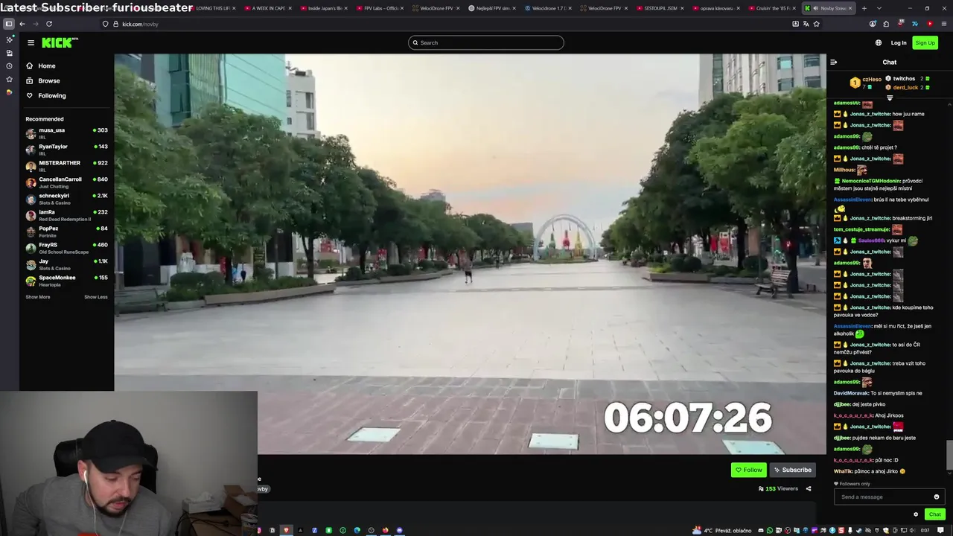This screenshot has height=536, width=953.
Task: Reload the page with refresh icon
Action: pos(49,24)
